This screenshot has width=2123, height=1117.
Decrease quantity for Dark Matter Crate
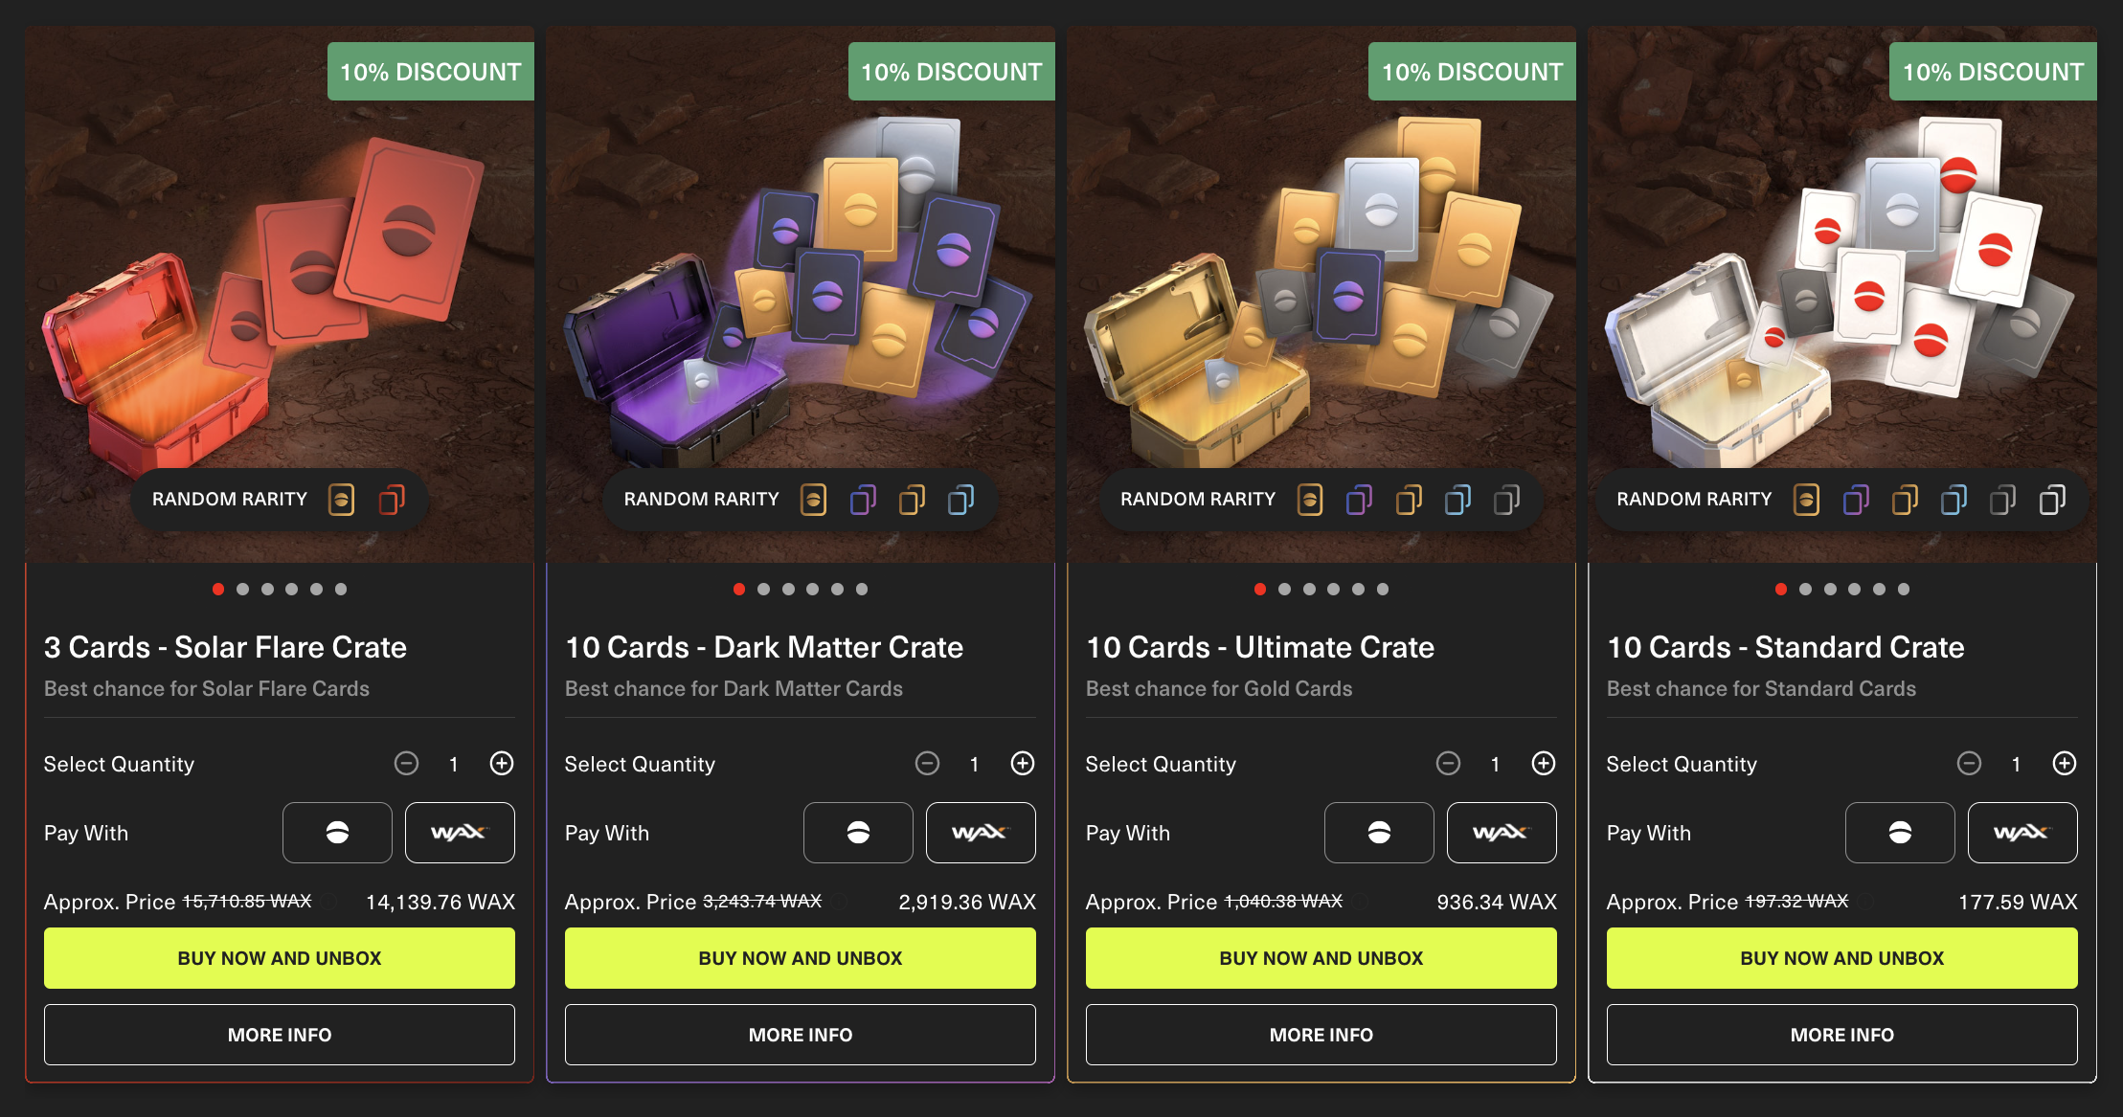927,763
